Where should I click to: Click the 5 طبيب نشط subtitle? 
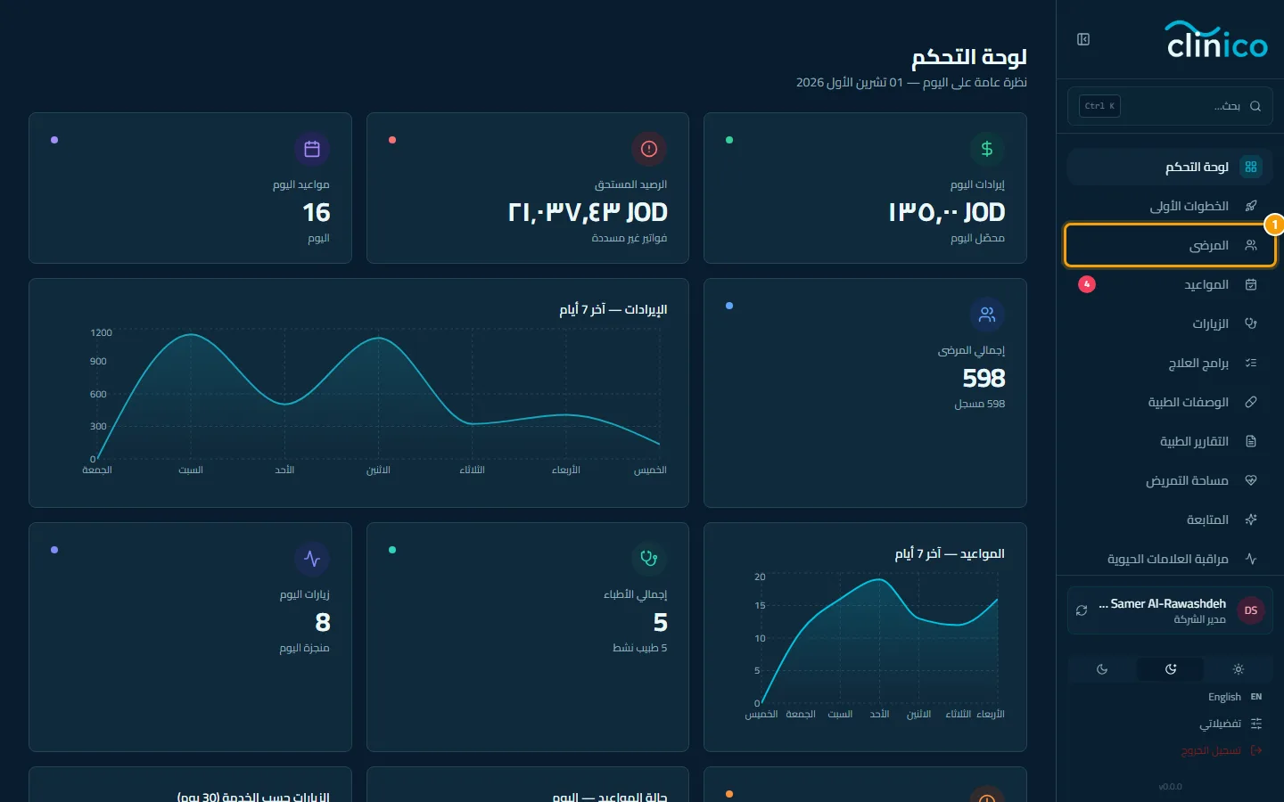[x=639, y=648]
